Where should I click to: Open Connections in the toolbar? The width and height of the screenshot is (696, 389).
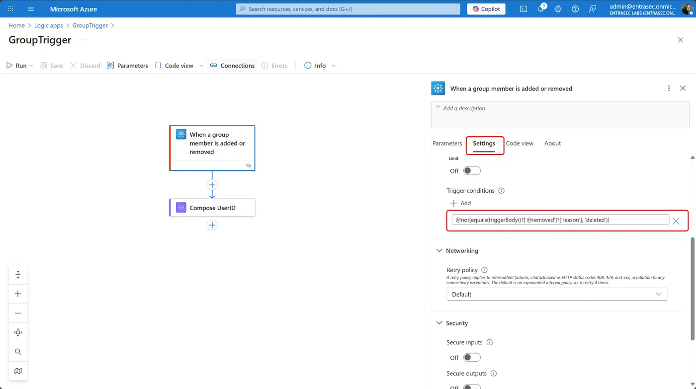point(232,66)
